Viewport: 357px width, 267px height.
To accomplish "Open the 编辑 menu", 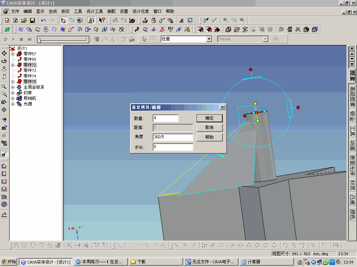I will click(28, 11).
